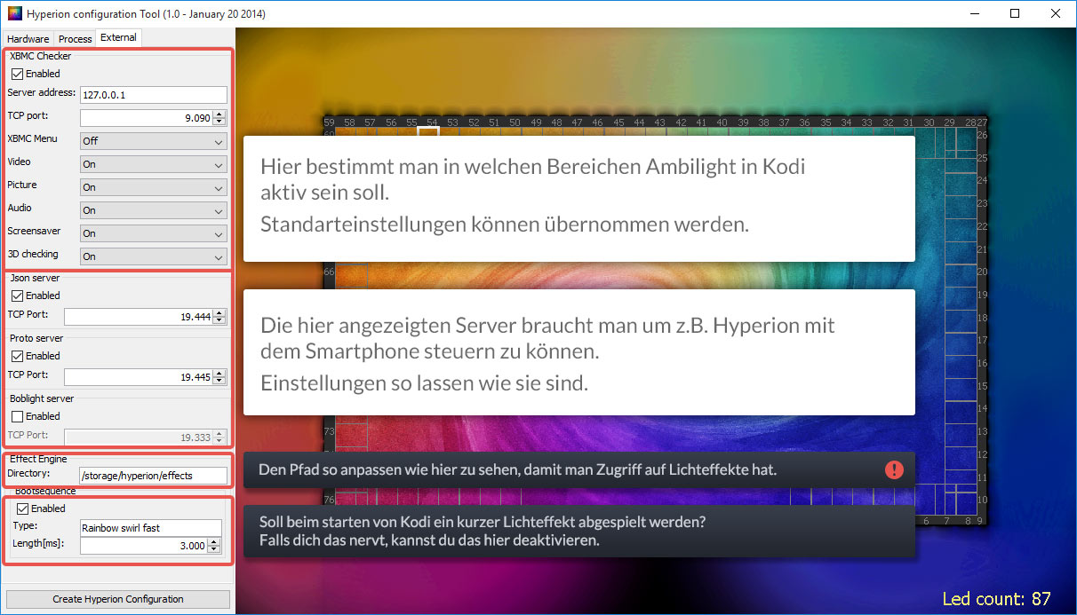Uncheck the Bootsequence Enabled checkbox
This screenshot has height=615, width=1077.
click(x=22, y=509)
